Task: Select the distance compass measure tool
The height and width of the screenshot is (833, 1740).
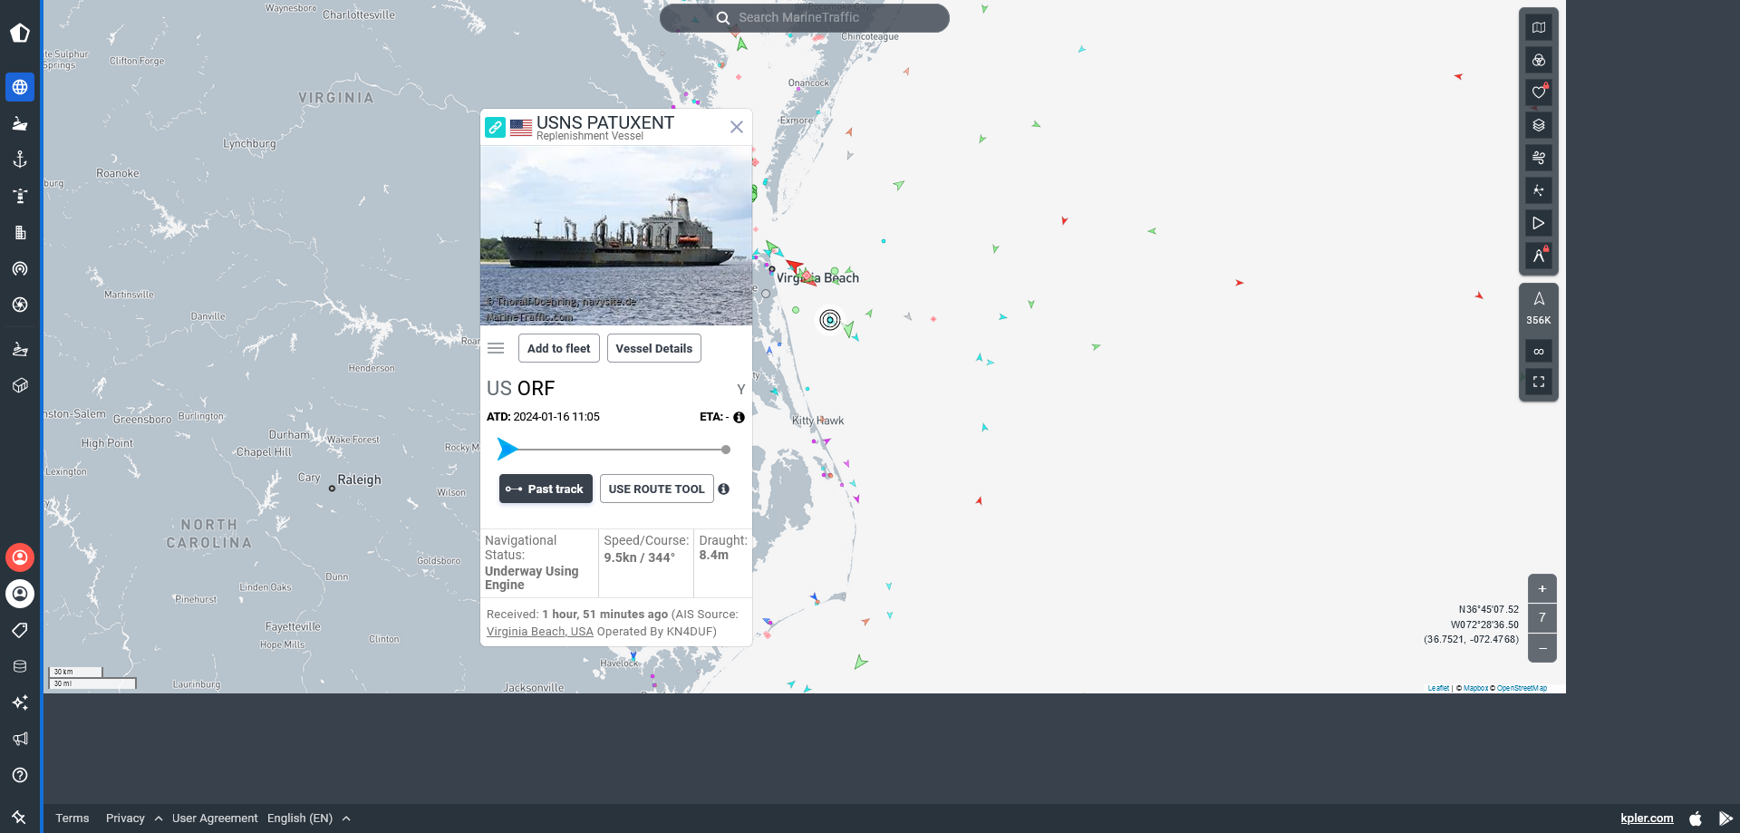Action: tap(1539, 256)
